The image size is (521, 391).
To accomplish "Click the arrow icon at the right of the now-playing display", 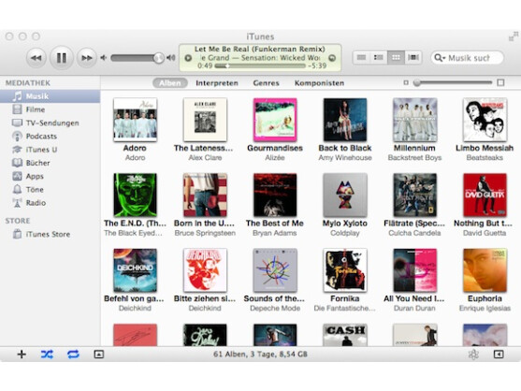I will (x=332, y=58).
